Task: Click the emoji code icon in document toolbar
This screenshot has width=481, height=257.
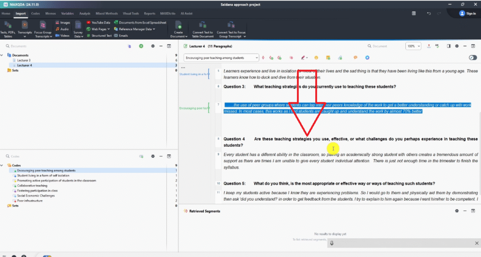Action: coord(317,57)
